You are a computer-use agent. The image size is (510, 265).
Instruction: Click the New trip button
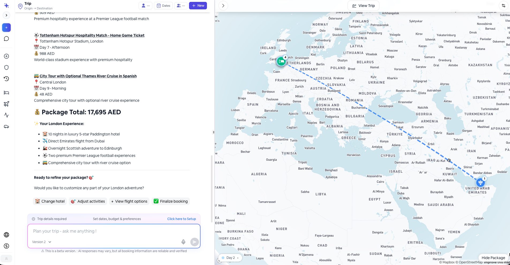pyautogui.click(x=198, y=6)
